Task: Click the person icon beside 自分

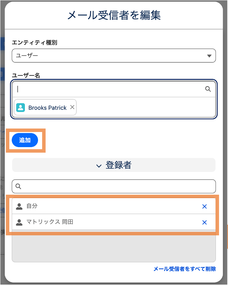Action: pos(19,206)
